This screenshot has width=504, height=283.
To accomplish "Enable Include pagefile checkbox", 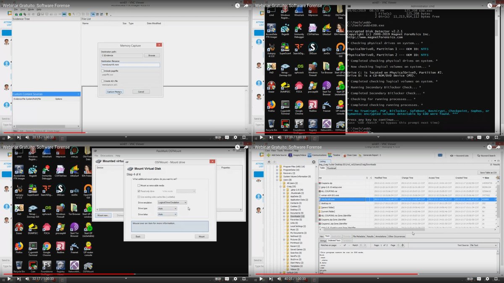I will (102, 71).
